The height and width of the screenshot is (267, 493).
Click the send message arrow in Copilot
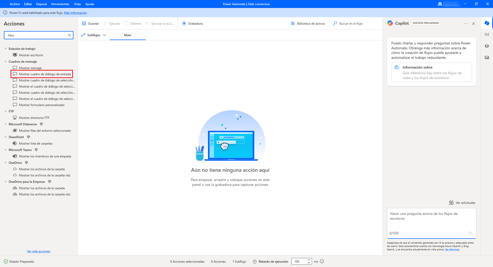470,233
